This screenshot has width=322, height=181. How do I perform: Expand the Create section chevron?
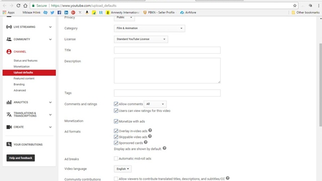click(x=50, y=127)
